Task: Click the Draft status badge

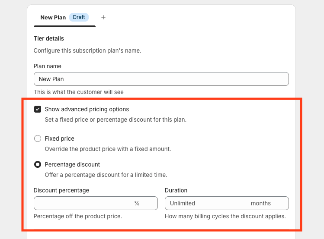Action: click(x=79, y=17)
